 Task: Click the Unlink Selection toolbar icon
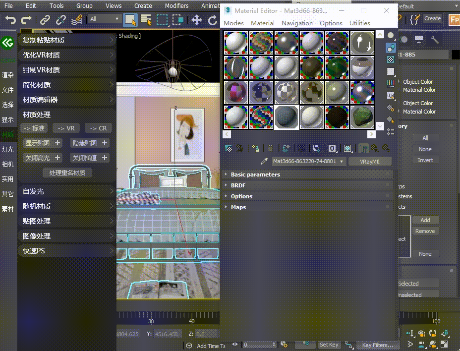coord(61,20)
